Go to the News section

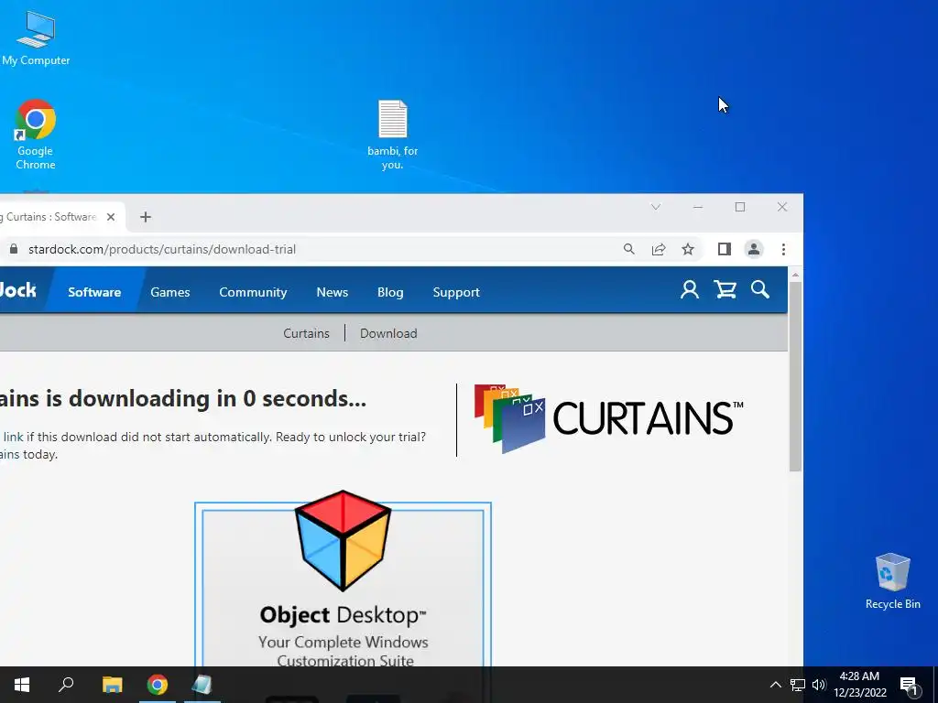[332, 292]
